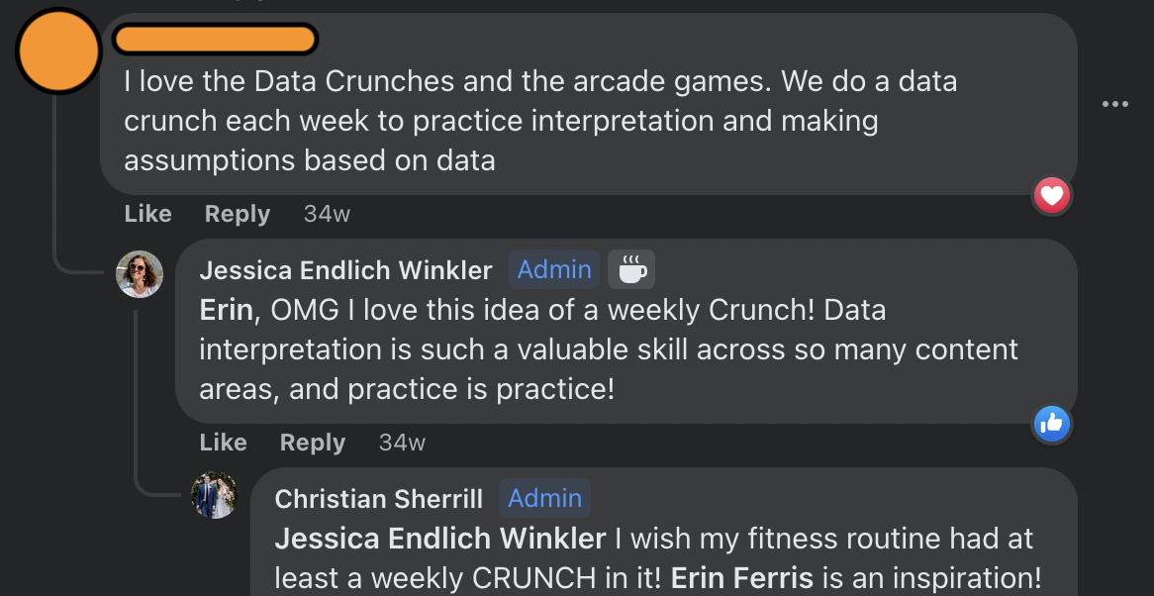Open more options via the ellipsis icon

1115,103
